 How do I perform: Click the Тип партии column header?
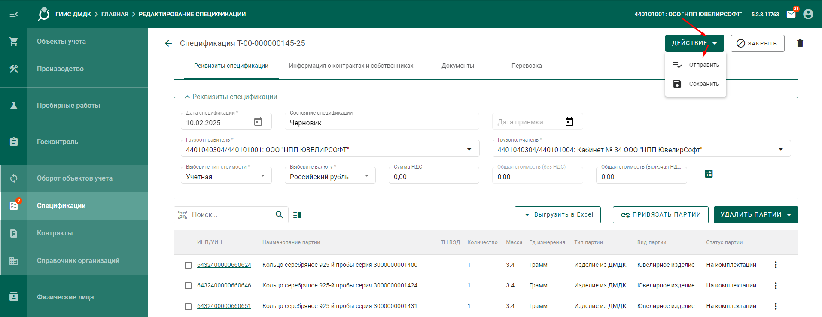tap(588, 242)
